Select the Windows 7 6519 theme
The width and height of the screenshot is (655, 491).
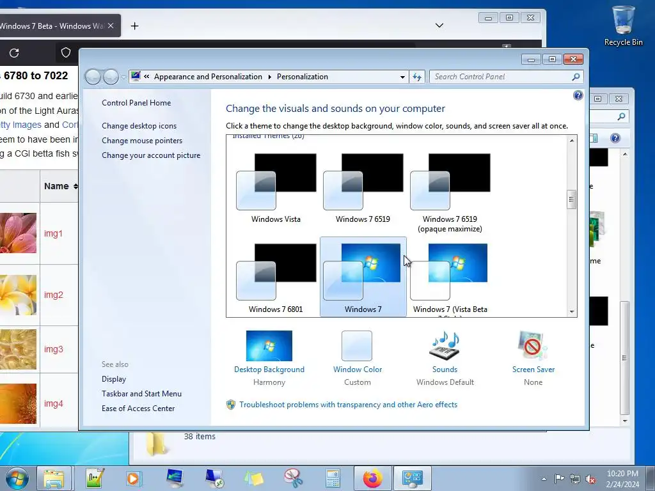(x=363, y=189)
